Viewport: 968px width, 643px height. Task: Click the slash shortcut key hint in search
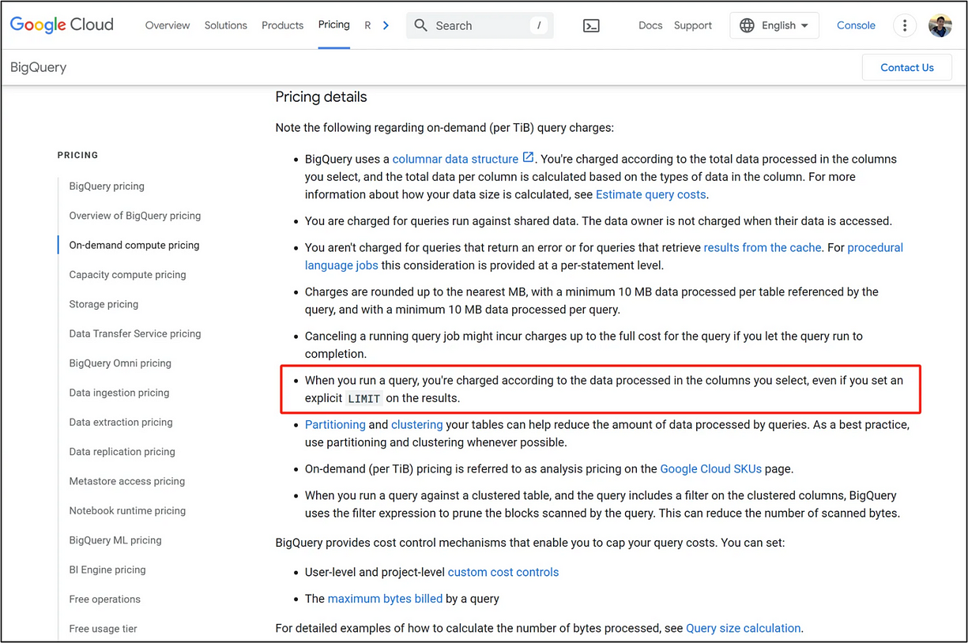pyautogui.click(x=539, y=25)
